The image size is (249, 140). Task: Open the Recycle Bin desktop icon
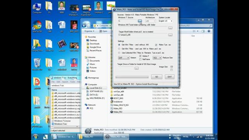pyautogui.click(x=37, y=64)
